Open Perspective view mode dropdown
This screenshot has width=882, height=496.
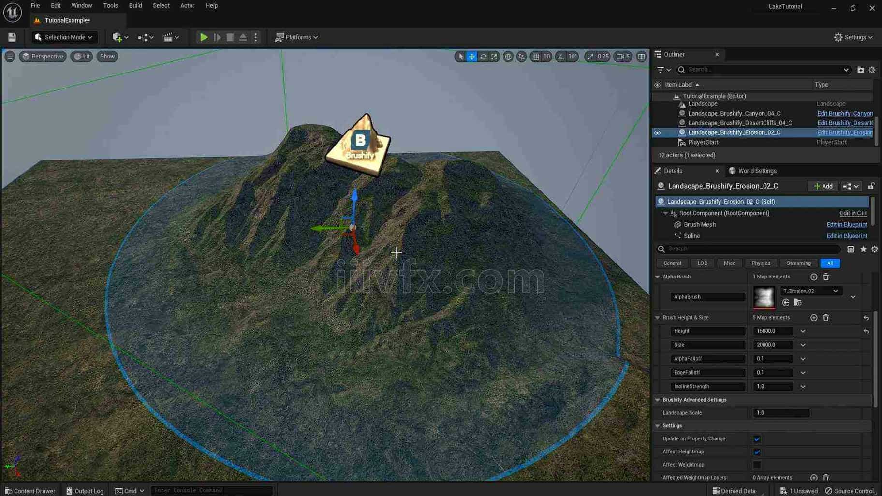tap(43, 57)
